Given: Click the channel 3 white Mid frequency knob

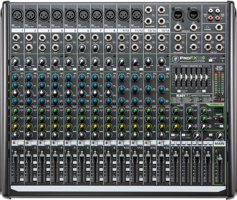Looking at the screenshot, I should [42, 92].
